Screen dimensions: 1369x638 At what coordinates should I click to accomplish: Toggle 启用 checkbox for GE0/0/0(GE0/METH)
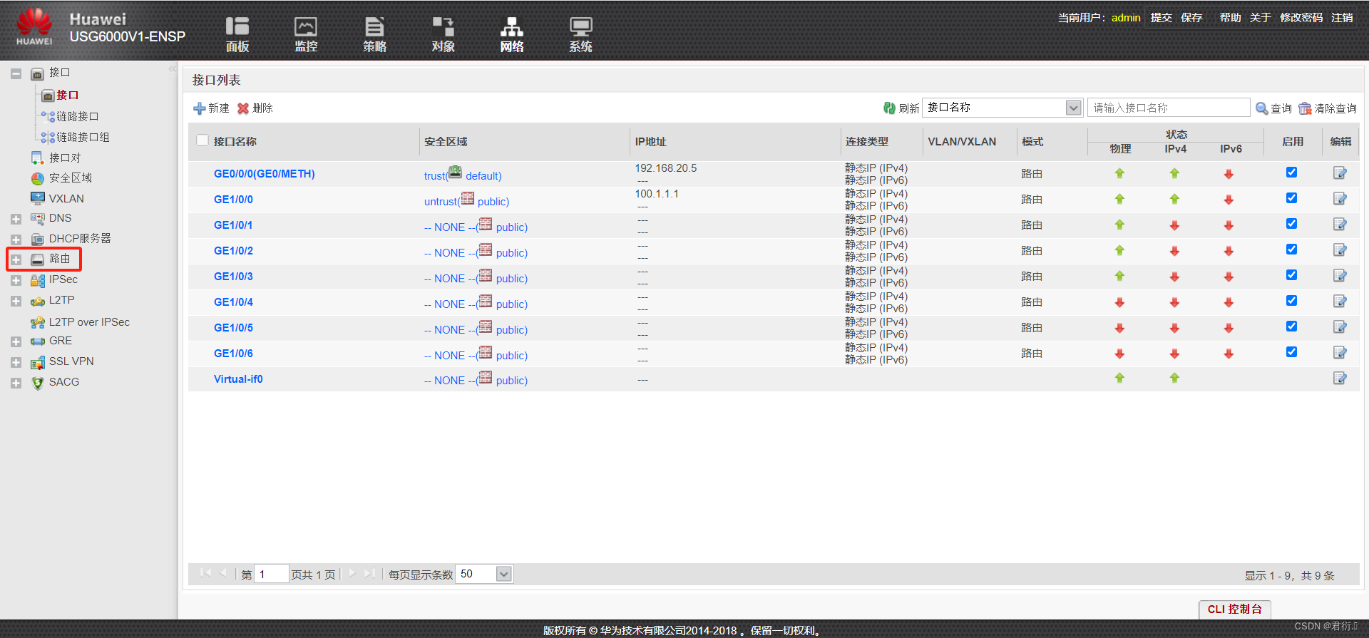pyautogui.click(x=1291, y=173)
